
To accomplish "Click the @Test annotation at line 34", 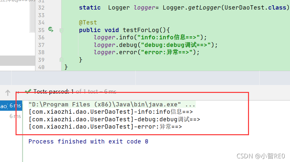I will pyautogui.click(x=88, y=22).
